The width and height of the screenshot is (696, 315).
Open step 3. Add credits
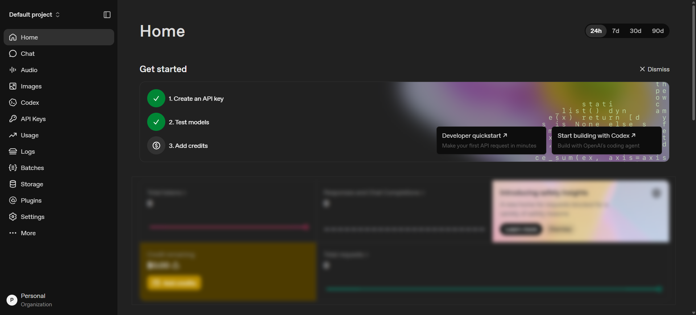coord(188,146)
